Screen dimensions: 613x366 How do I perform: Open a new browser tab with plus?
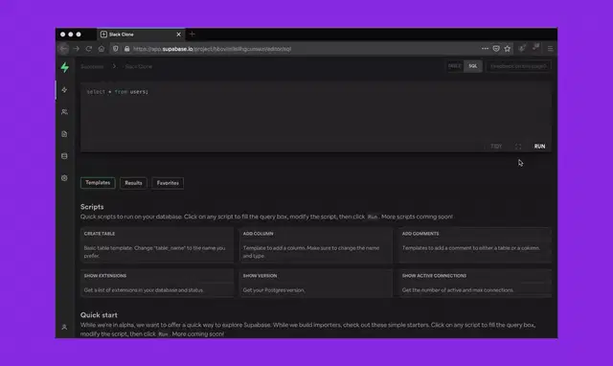(x=192, y=34)
